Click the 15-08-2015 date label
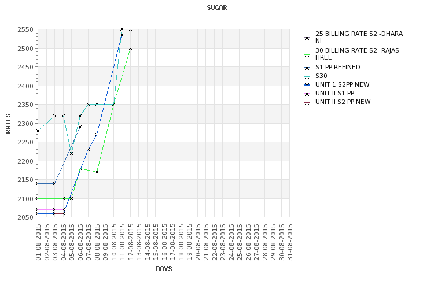The height and width of the screenshot is (289, 434). pyautogui.click(x=156, y=242)
